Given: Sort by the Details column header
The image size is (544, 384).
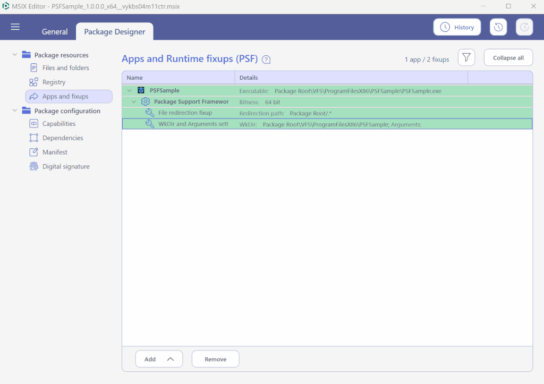Looking at the screenshot, I should [351, 78].
